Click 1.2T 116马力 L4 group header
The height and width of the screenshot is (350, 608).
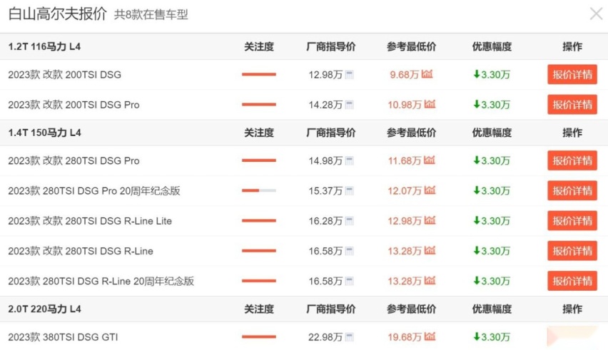coord(44,47)
